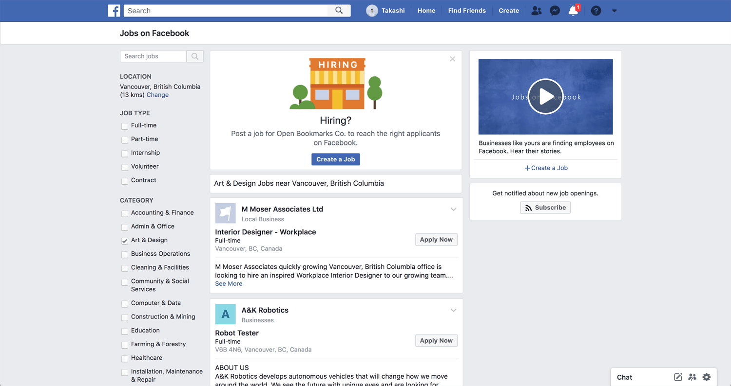Click the Subscribe button
This screenshot has height=386, width=731.
pos(545,208)
